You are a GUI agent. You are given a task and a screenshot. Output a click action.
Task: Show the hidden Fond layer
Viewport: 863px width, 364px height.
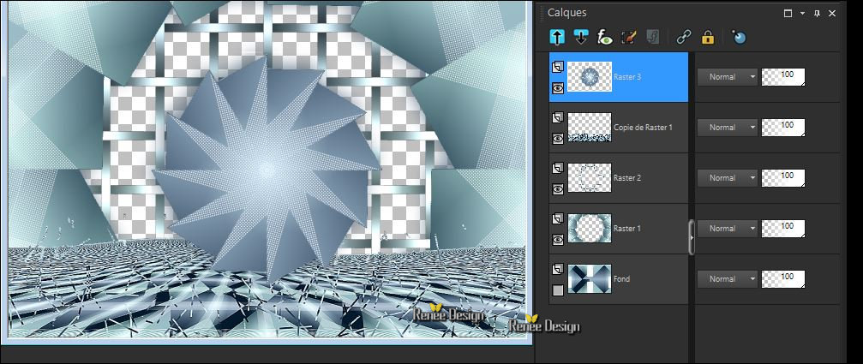coord(558,290)
